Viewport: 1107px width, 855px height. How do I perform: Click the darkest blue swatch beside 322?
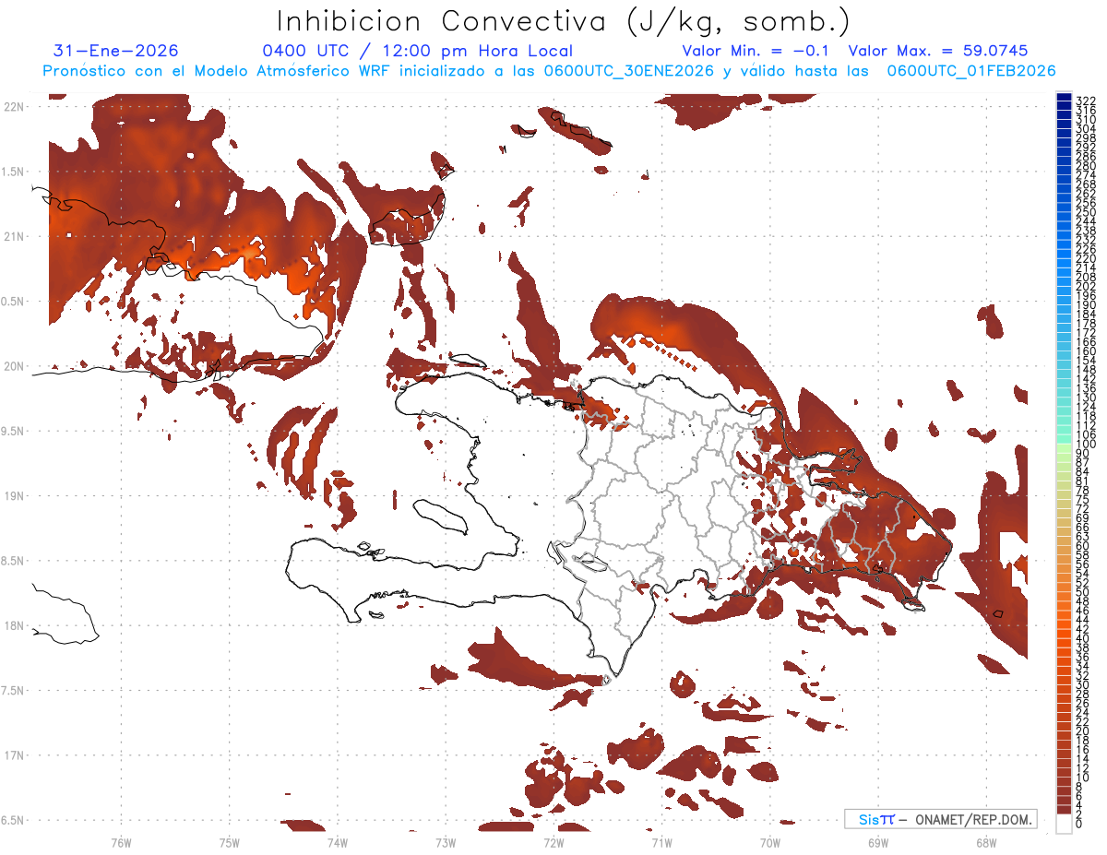[1064, 97]
